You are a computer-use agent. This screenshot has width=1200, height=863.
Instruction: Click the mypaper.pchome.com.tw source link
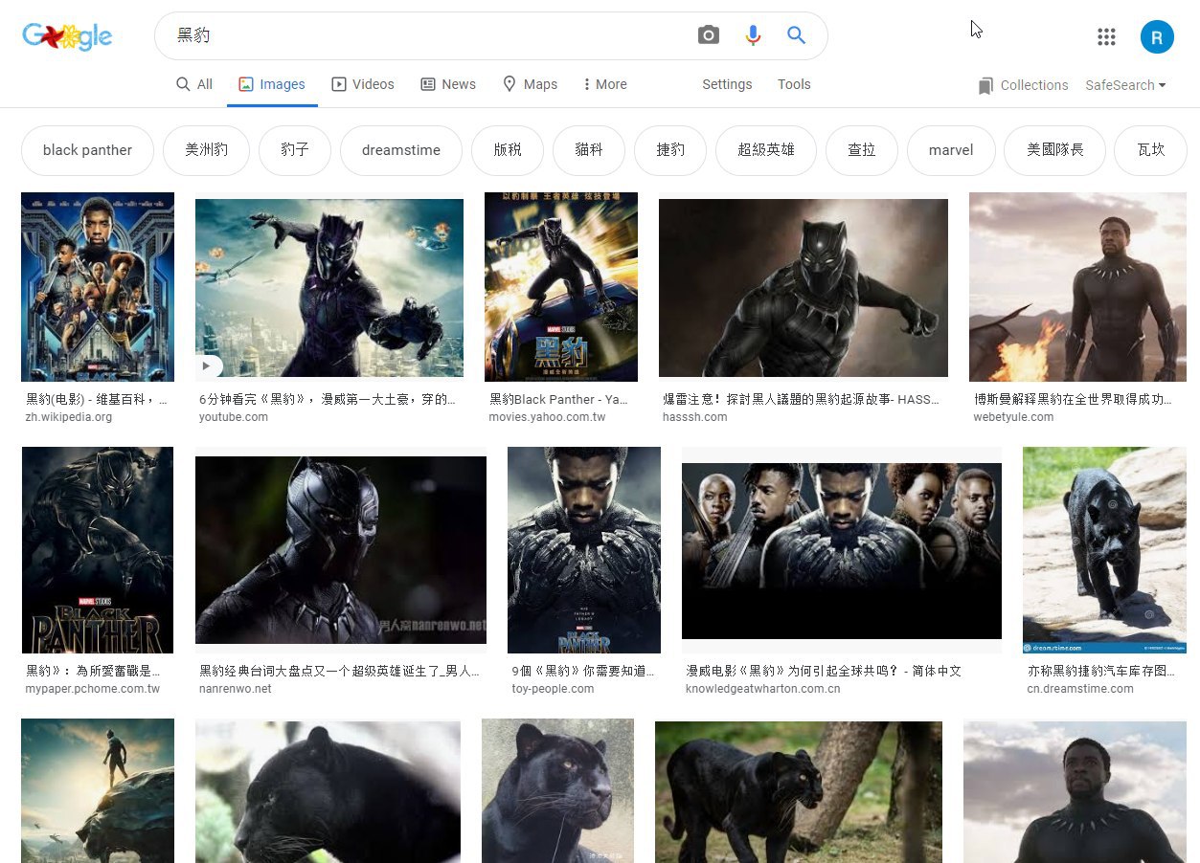pos(93,689)
